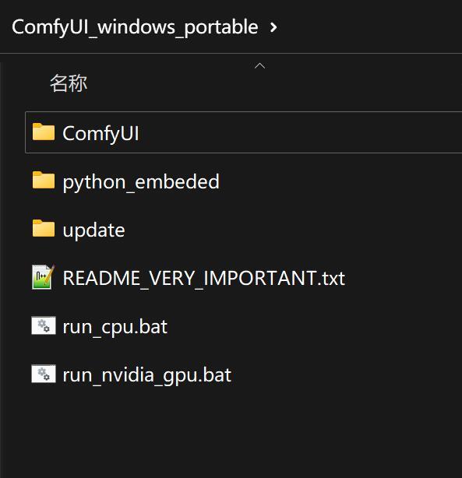Click the run_nvidia_gpu.bat gear icon
The width and height of the screenshot is (462, 478).
(44, 374)
